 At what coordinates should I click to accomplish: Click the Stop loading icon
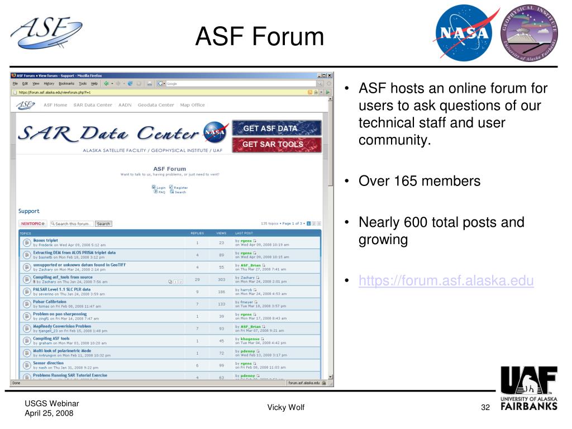pyautogui.click(x=139, y=84)
